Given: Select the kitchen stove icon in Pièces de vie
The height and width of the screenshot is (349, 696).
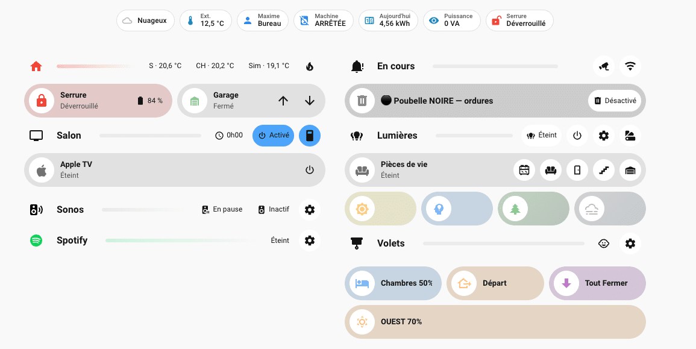Looking at the screenshot, I should coord(524,170).
